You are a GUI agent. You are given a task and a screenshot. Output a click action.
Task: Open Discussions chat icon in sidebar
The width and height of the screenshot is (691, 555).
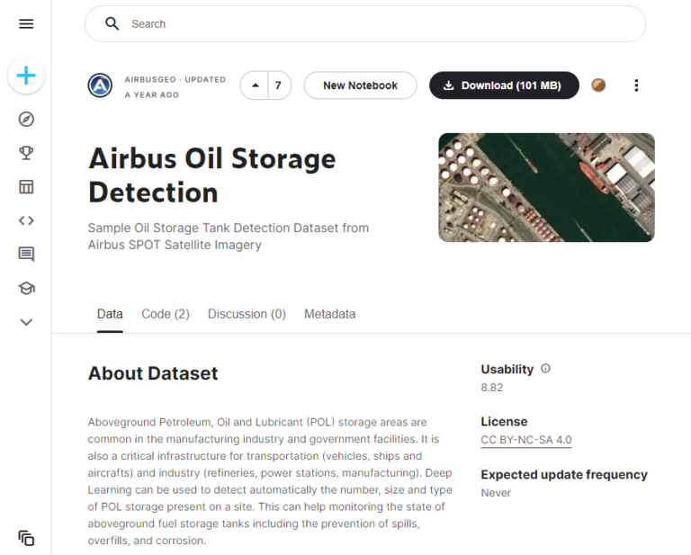[x=26, y=255]
